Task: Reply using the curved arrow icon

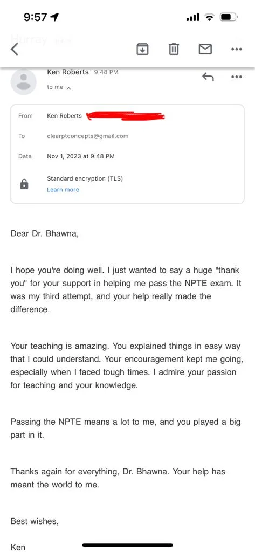Action: 208,77
